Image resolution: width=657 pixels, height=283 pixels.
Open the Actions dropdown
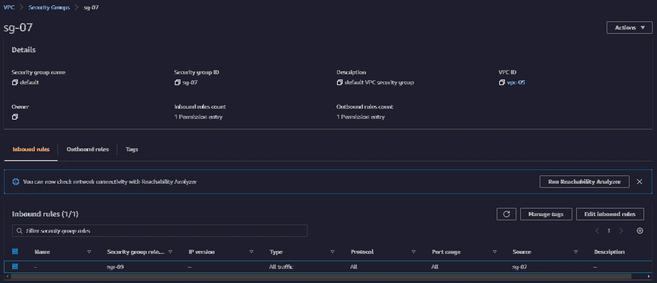pyautogui.click(x=629, y=28)
